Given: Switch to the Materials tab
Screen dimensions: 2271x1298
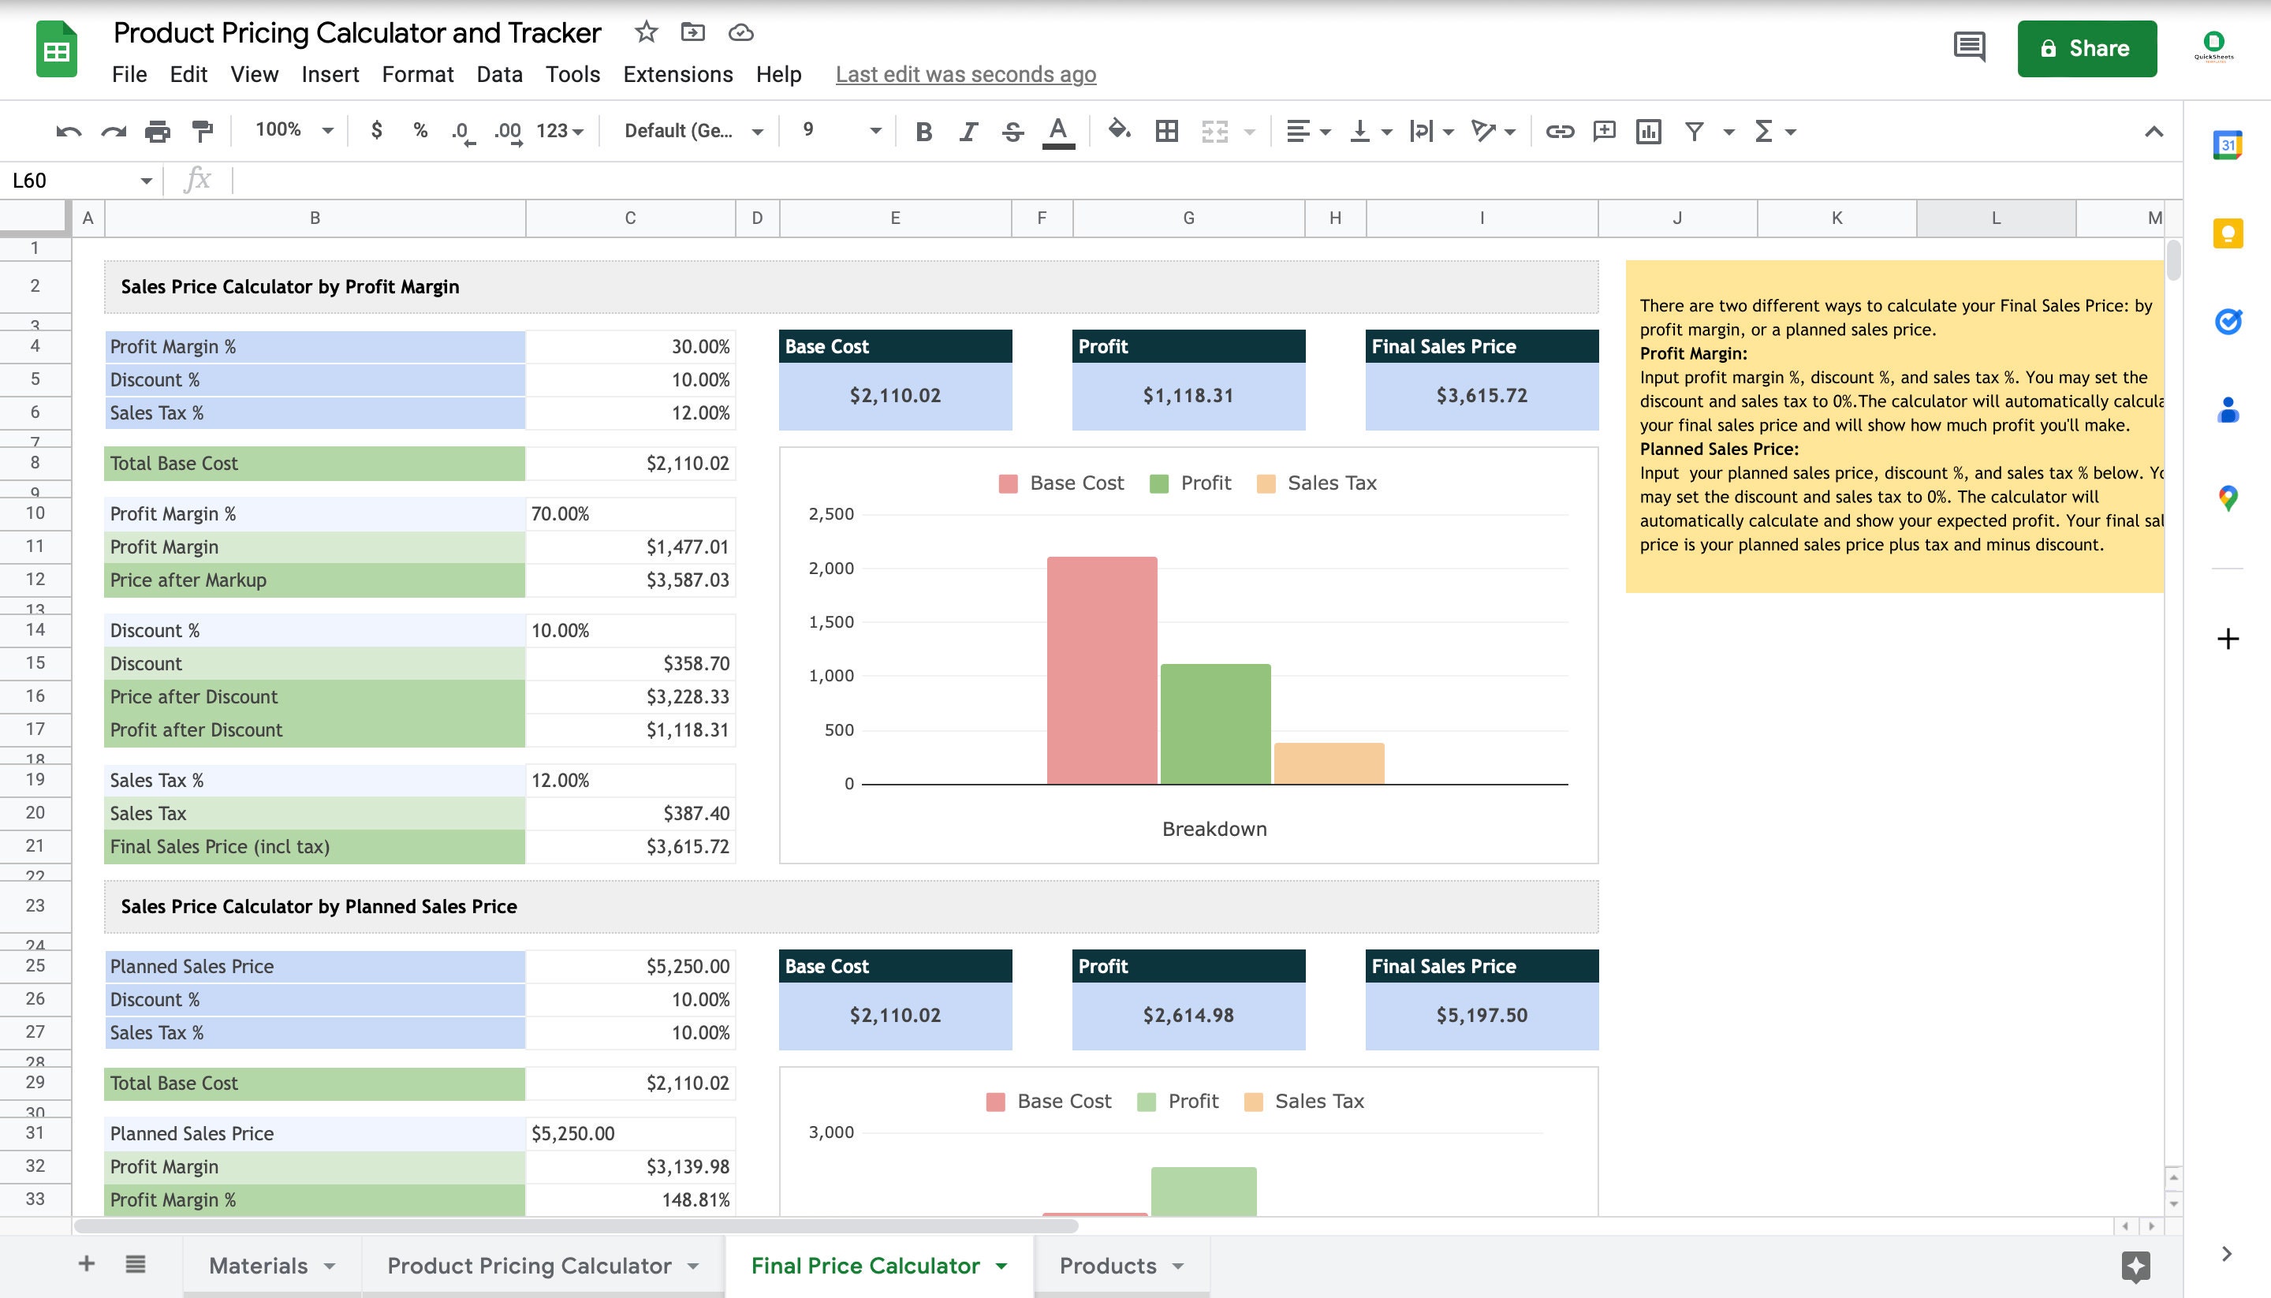Looking at the screenshot, I should tap(259, 1265).
